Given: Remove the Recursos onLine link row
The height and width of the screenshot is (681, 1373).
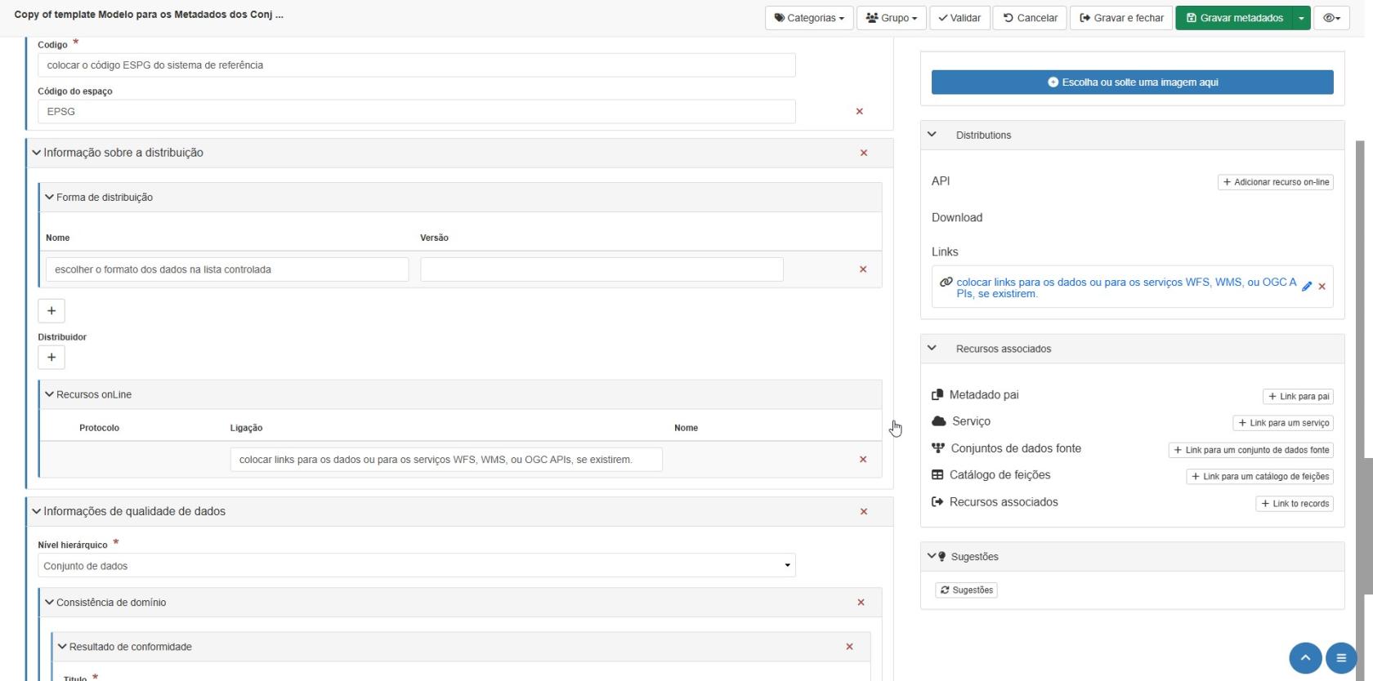Looking at the screenshot, I should point(863,460).
